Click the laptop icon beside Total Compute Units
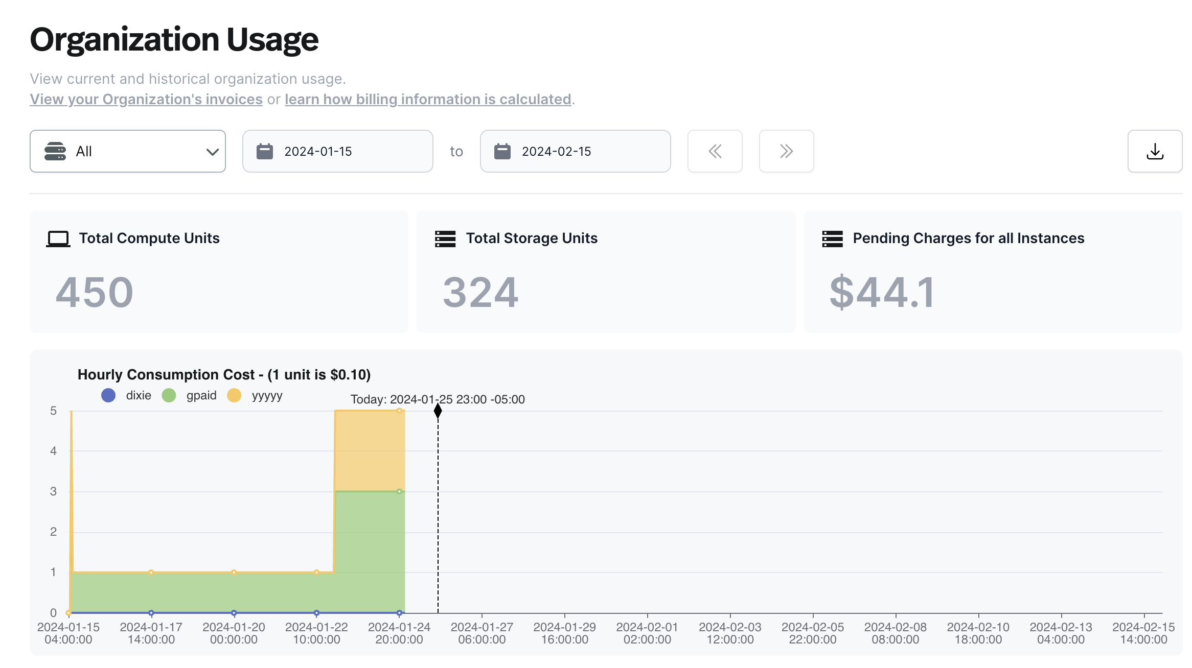The height and width of the screenshot is (668, 1192). click(x=58, y=238)
